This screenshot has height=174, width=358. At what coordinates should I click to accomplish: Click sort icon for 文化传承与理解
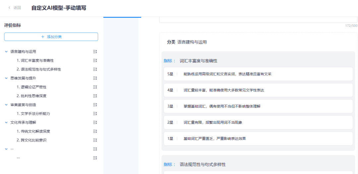95,122
